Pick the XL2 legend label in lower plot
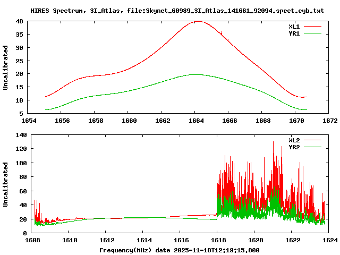This screenshot has height=255, width=340. pyautogui.click(x=294, y=140)
